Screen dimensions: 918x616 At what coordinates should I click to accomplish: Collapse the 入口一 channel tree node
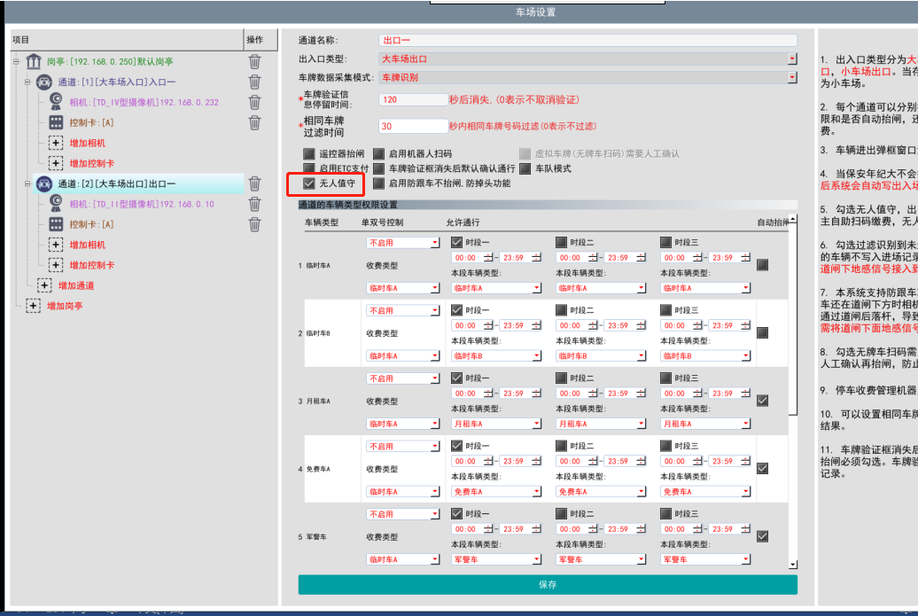pos(27,82)
